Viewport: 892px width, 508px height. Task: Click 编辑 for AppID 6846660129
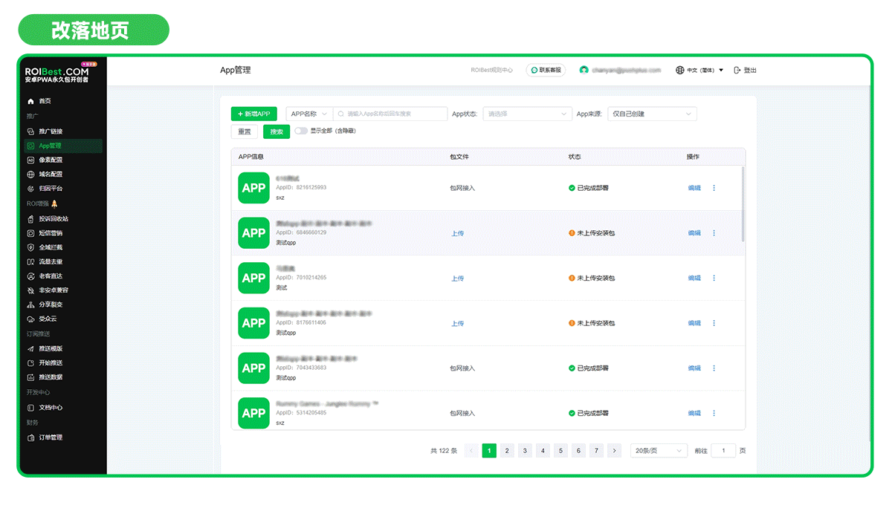(694, 233)
